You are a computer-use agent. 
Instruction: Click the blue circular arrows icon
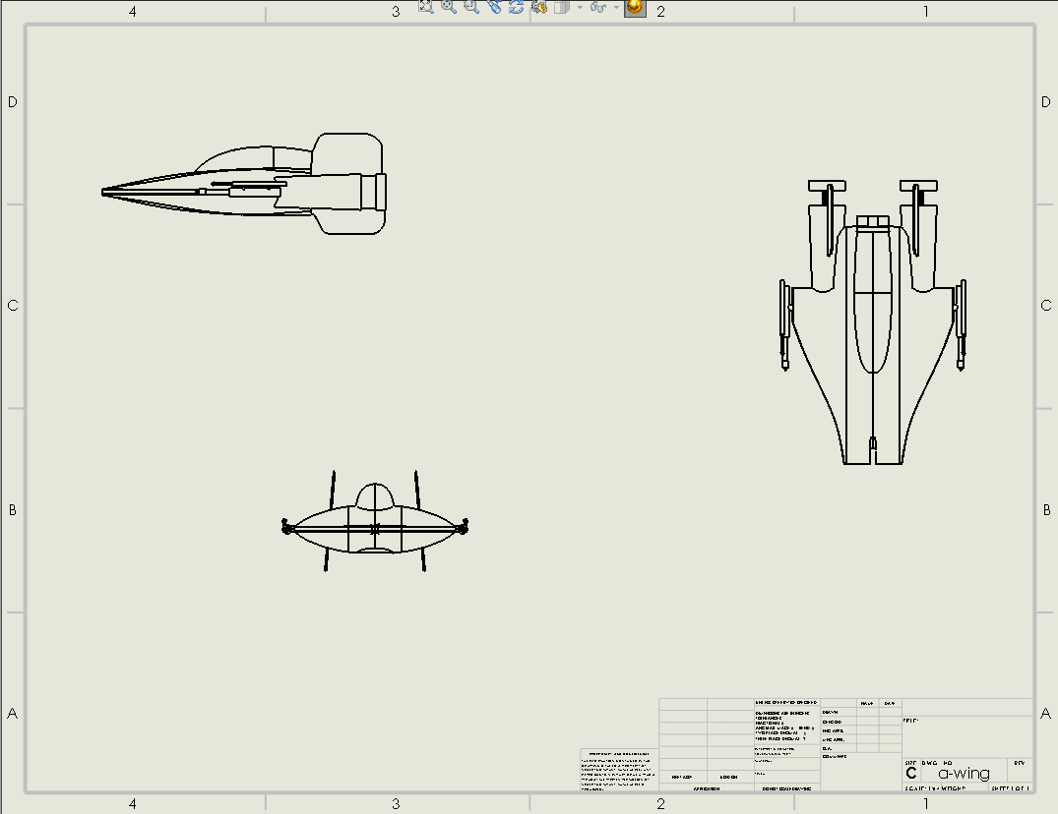(516, 7)
